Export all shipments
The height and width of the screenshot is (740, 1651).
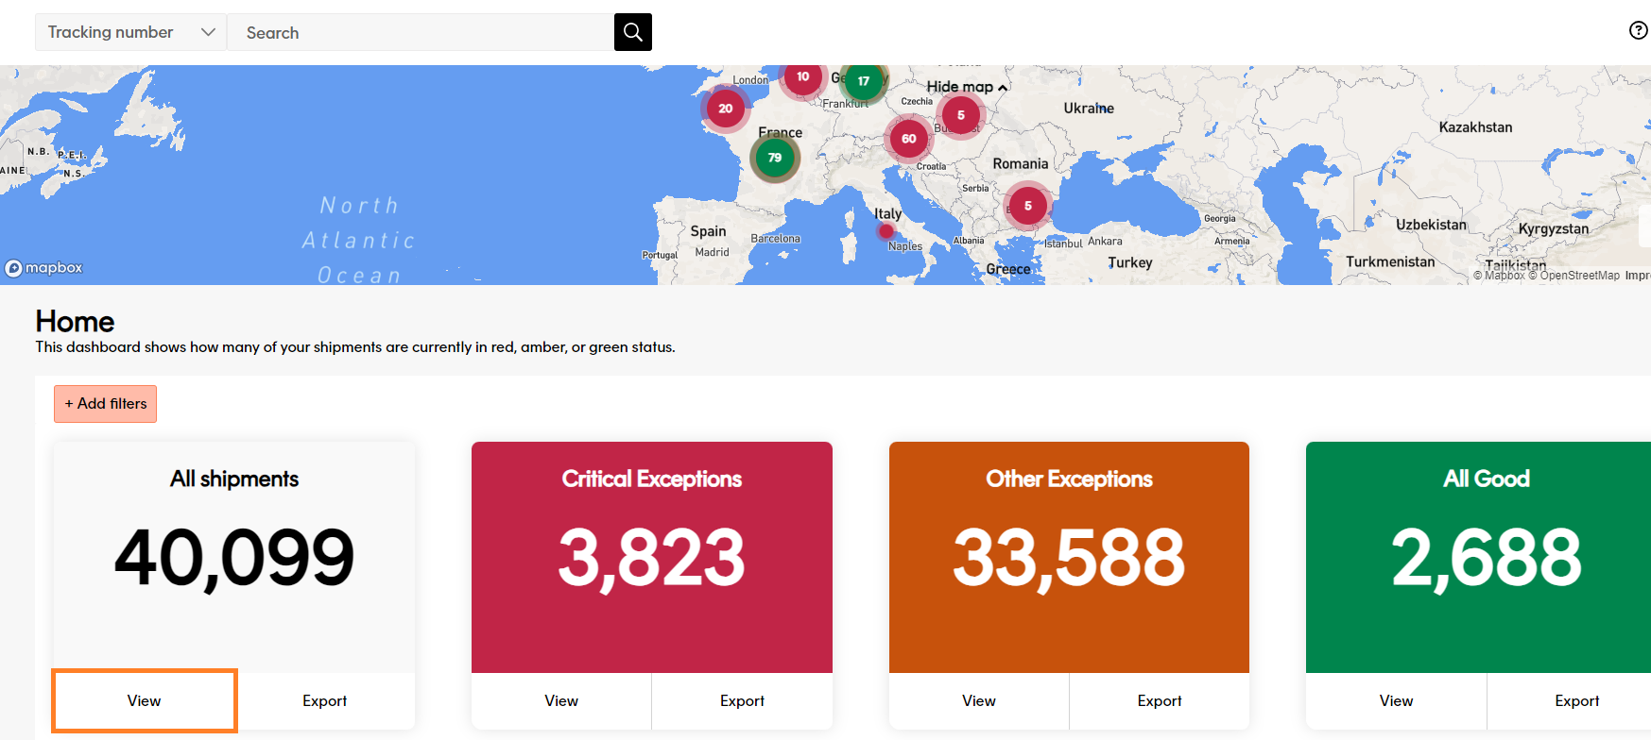coord(324,700)
